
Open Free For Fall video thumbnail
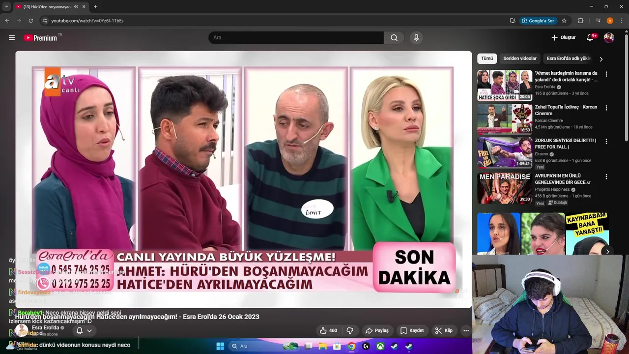point(505,152)
